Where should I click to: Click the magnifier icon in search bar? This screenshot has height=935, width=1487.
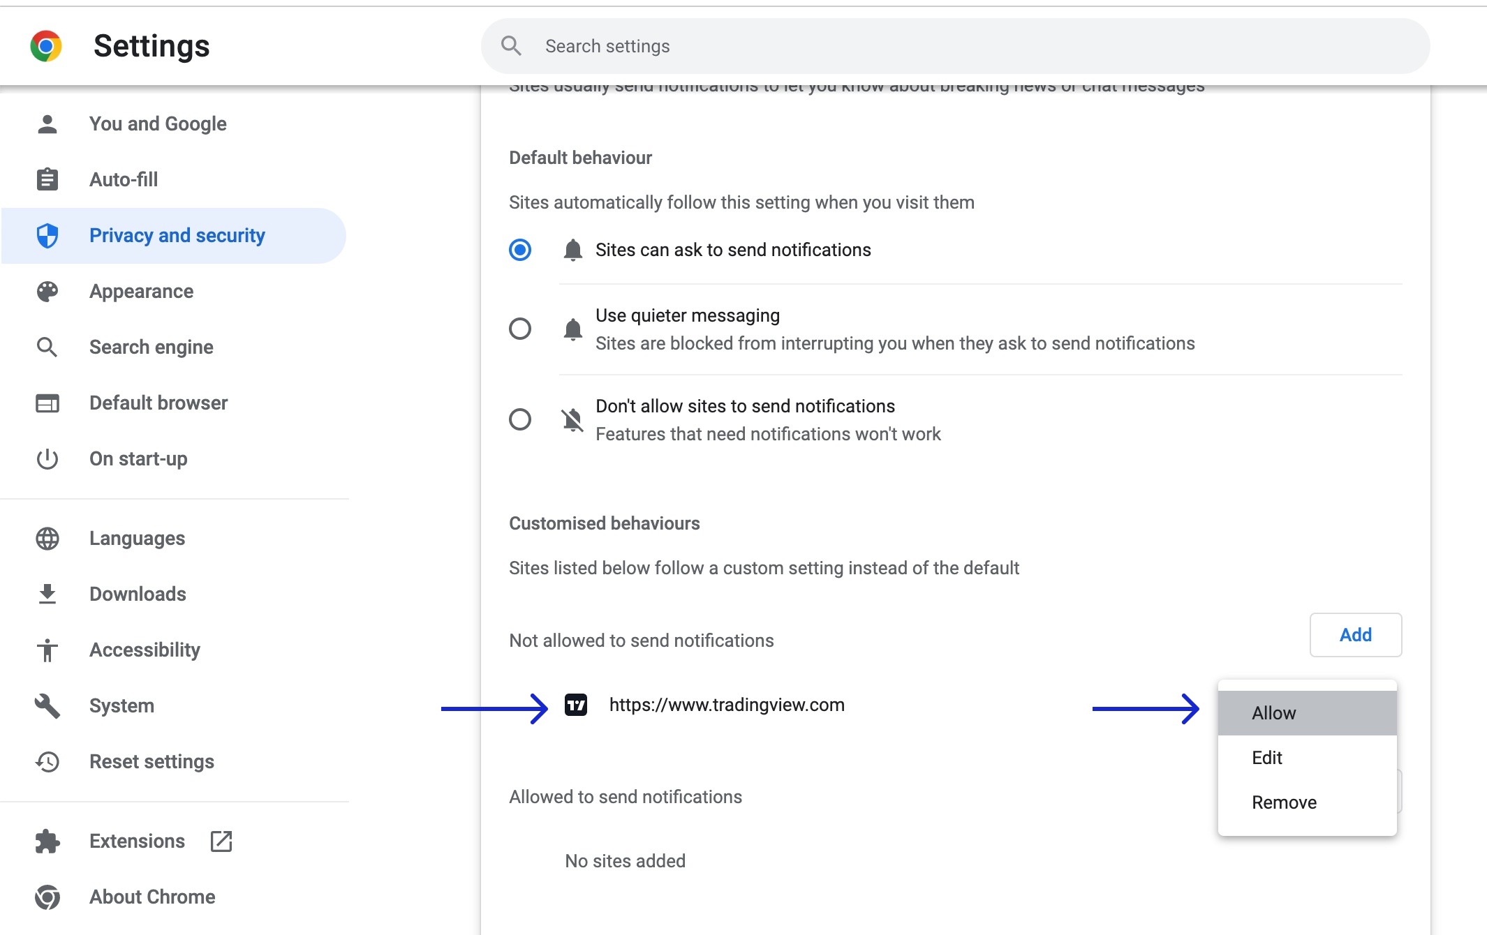tap(511, 46)
